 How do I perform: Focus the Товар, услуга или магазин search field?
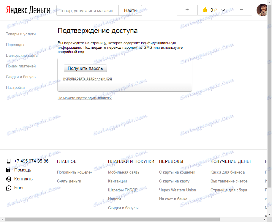[88, 10]
